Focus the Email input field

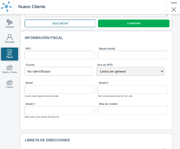click(60, 89)
